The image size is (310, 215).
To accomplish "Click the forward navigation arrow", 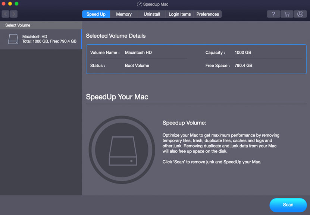I will coord(13,14).
